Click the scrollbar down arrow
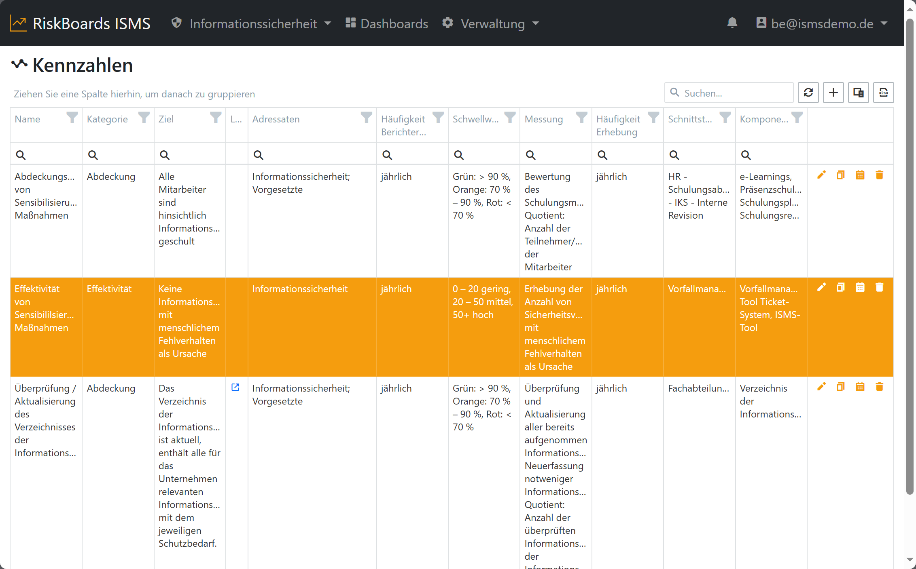 click(x=910, y=560)
